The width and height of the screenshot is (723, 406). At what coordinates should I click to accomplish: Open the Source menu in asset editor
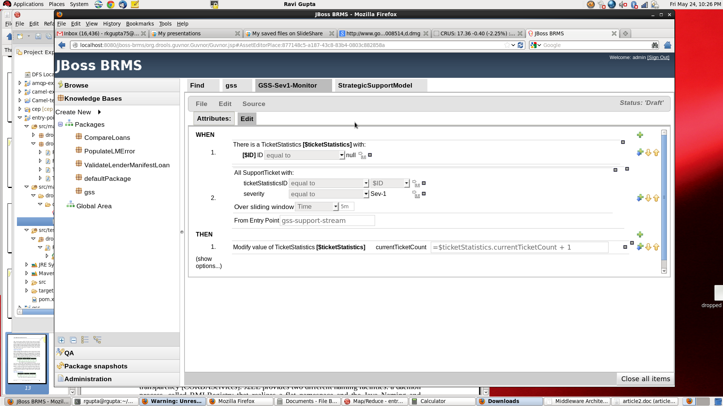click(253, 104)
